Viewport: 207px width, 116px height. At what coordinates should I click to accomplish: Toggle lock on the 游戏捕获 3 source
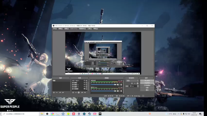86,87
